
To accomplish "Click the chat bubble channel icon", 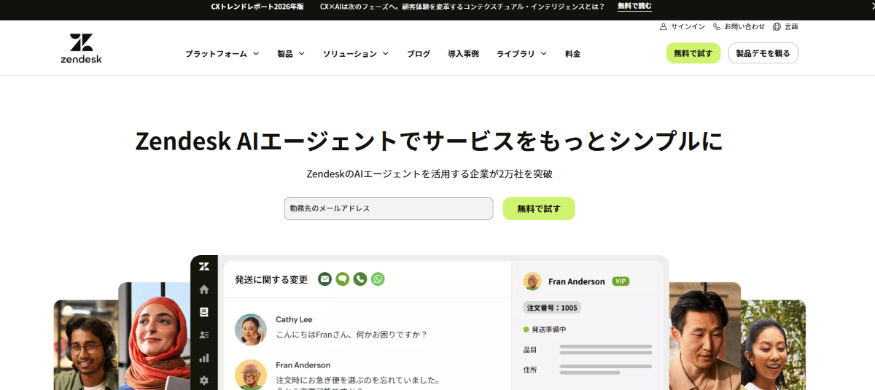I will tap(342, 279).
